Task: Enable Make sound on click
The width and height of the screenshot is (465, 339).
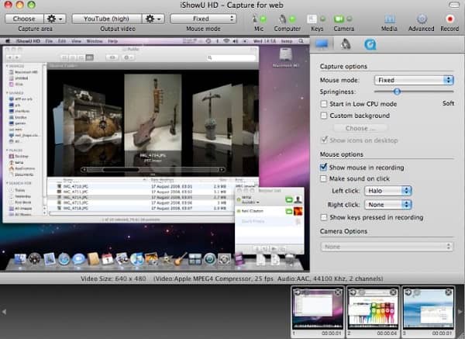Action: [323, 178]
